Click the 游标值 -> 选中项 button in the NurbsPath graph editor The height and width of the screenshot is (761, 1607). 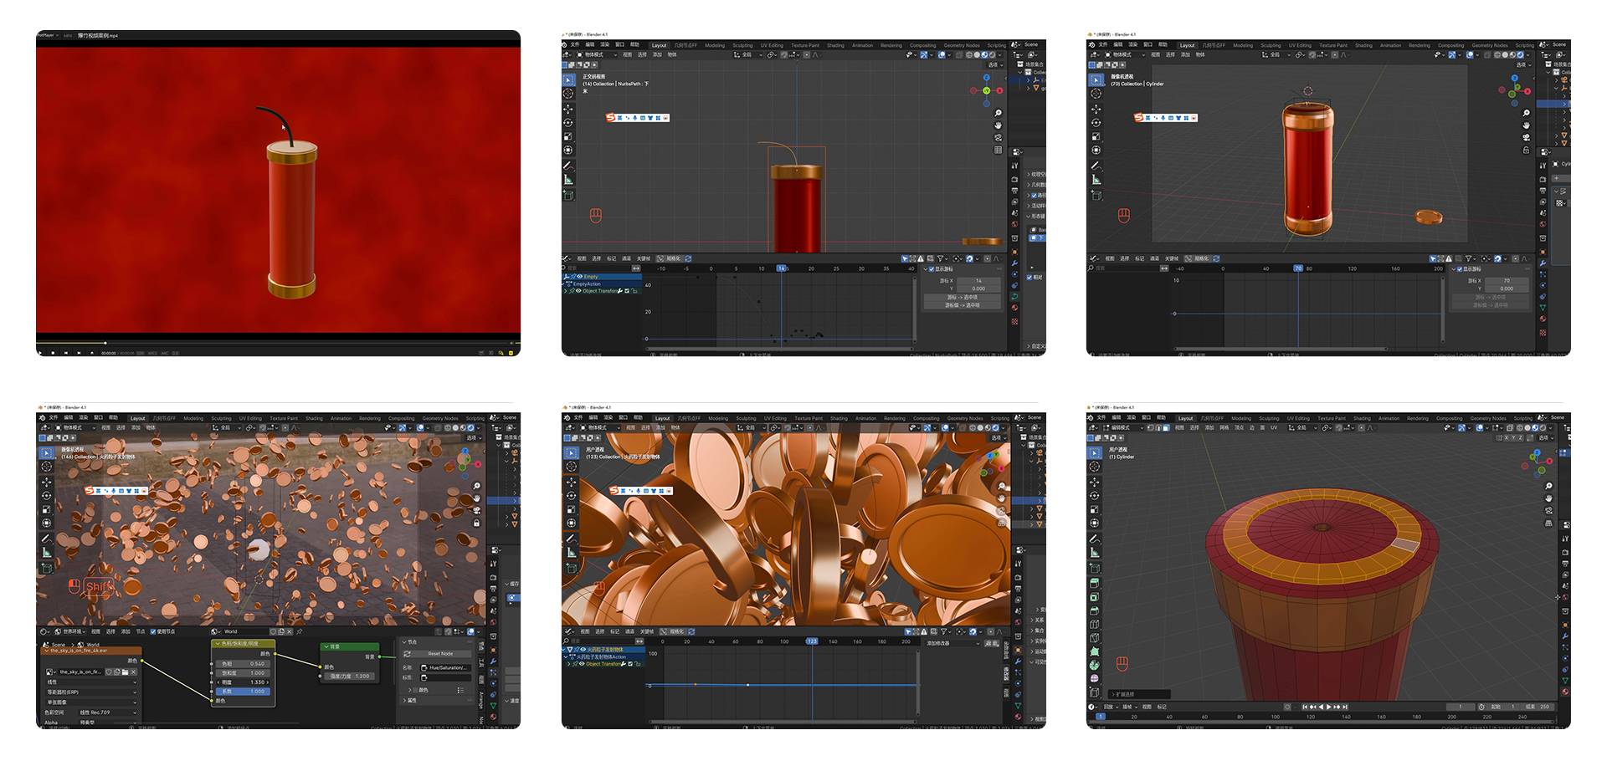(962, 305)
